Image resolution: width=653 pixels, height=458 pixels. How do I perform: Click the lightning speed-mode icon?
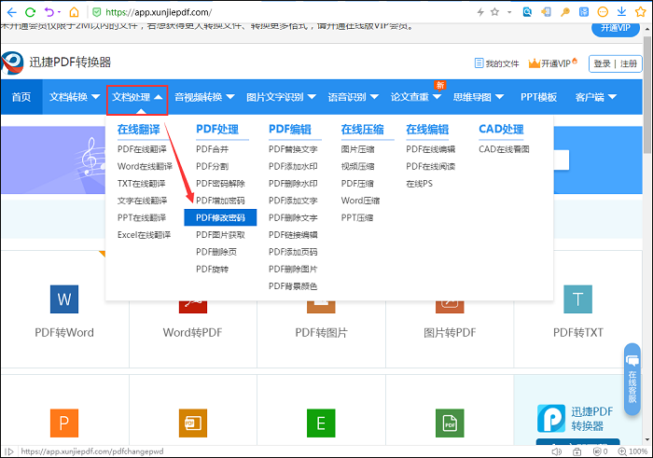point(480,12)
